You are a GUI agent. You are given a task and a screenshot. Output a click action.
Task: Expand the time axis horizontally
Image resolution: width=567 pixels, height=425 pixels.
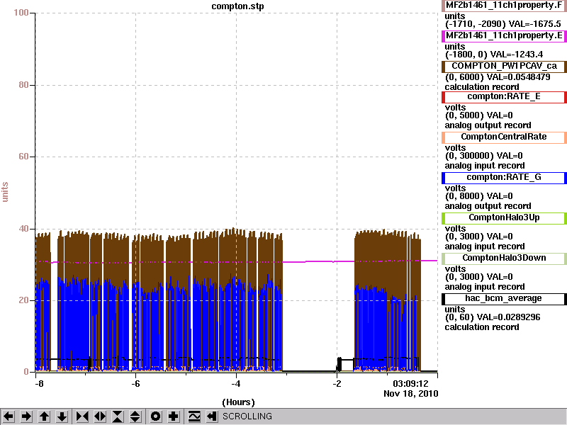click(x=100, y=416)
